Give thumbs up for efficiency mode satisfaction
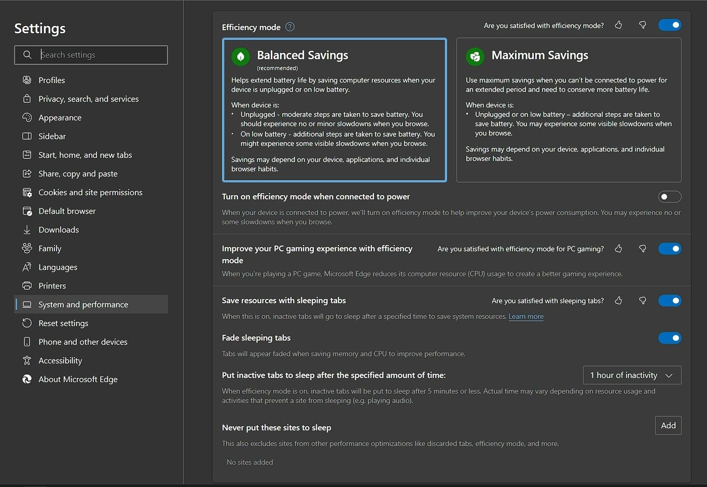Viewport: 707px width, 487px height. tap(618, 25)
